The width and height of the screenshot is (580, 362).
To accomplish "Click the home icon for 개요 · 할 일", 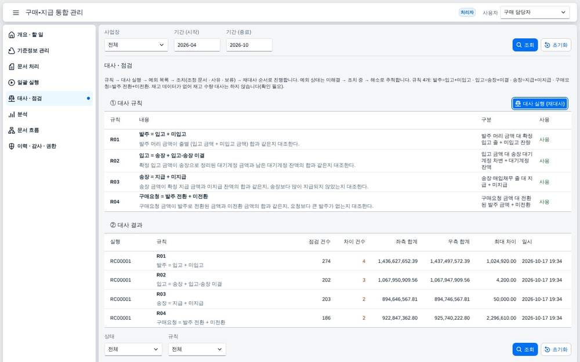I will tap(12, 35).
